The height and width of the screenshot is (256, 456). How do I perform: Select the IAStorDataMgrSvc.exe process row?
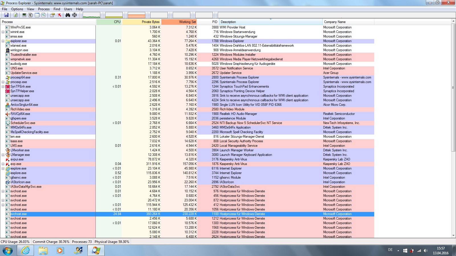click(187, 187)
